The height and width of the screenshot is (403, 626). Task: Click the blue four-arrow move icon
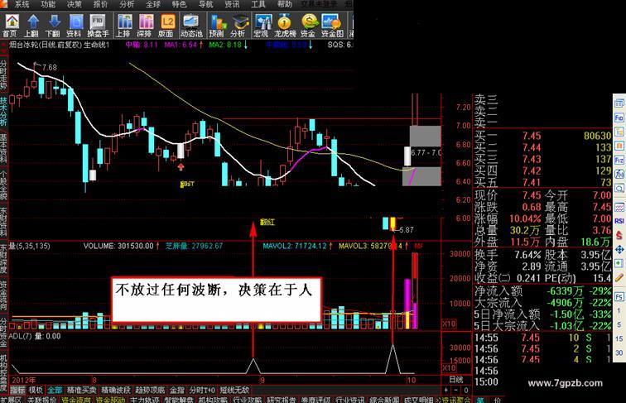coord(619,249)
